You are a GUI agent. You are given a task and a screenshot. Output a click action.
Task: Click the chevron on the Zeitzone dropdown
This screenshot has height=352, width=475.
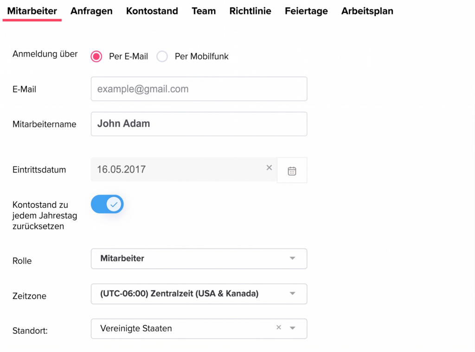[x=292, y=294]
